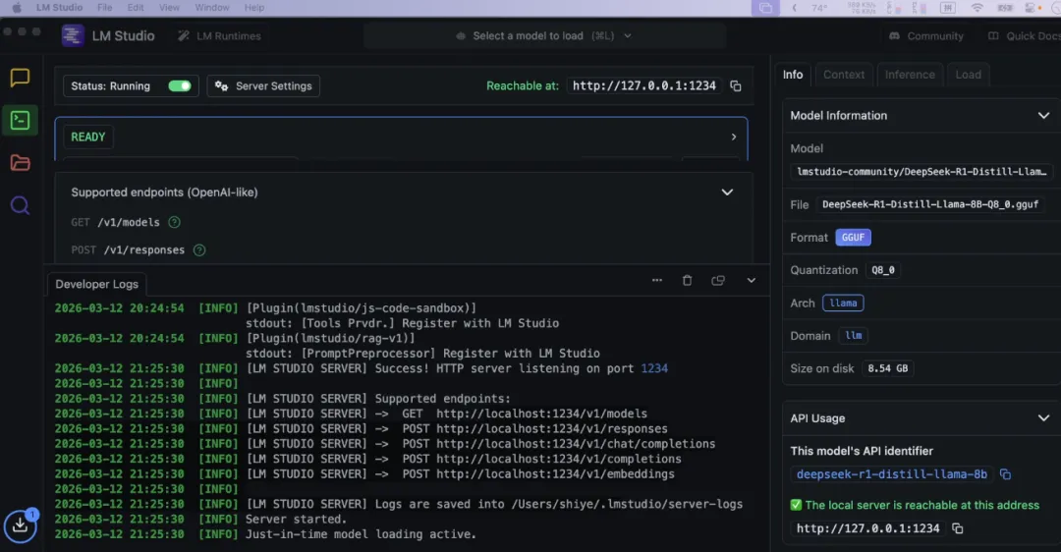Open the Downloads icon with badge
Viewport: 1061px width, 552px height.
coord(21,524)
